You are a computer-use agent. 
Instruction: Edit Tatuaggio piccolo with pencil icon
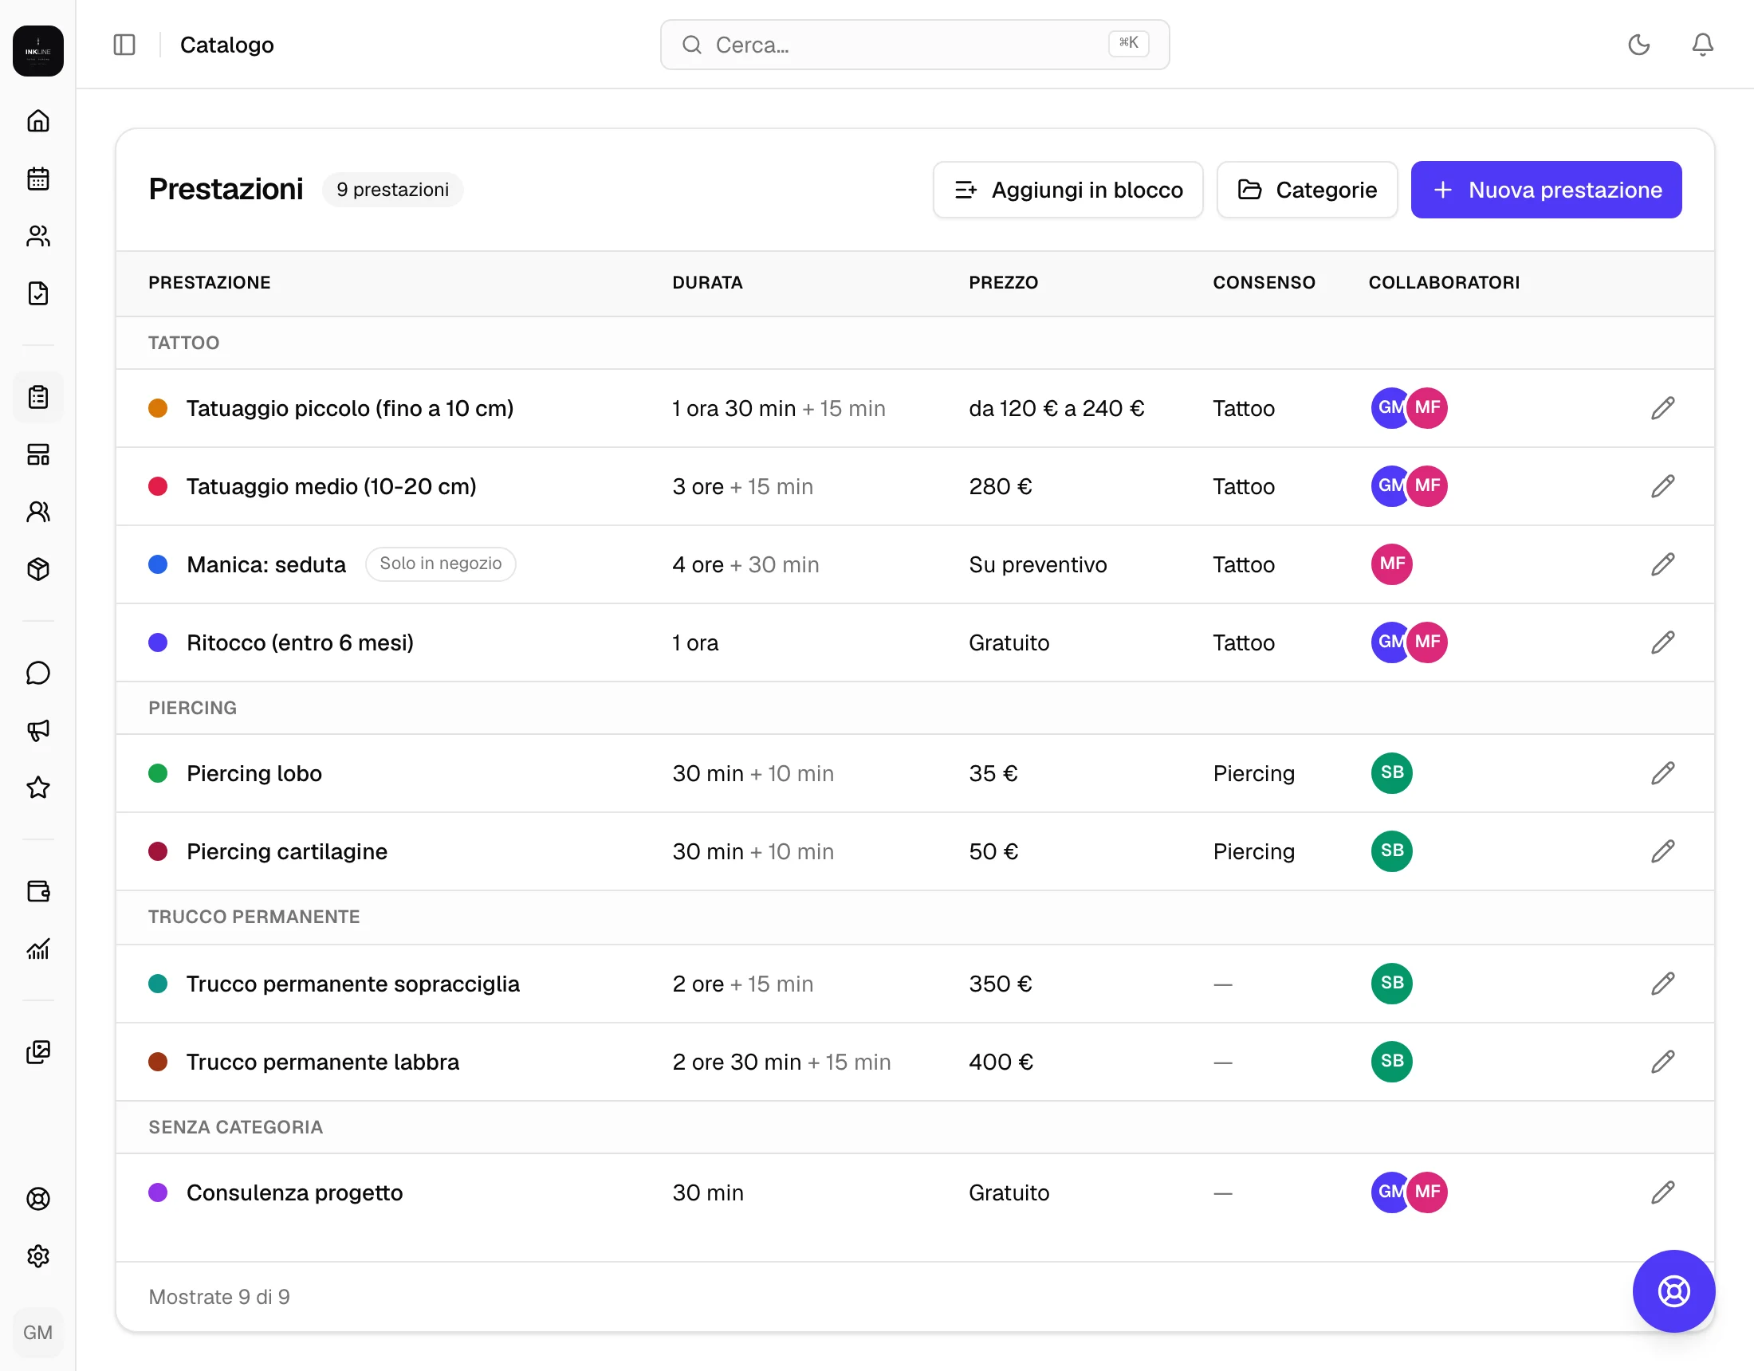[1662, 408]
